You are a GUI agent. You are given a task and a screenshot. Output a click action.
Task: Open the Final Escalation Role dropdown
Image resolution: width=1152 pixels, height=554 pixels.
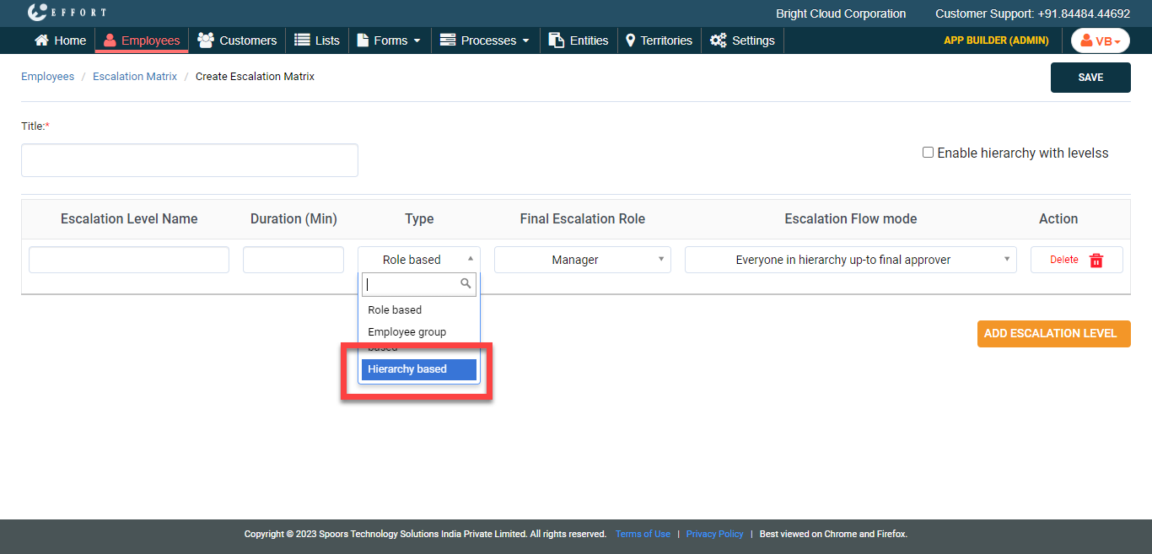point(582,260)
